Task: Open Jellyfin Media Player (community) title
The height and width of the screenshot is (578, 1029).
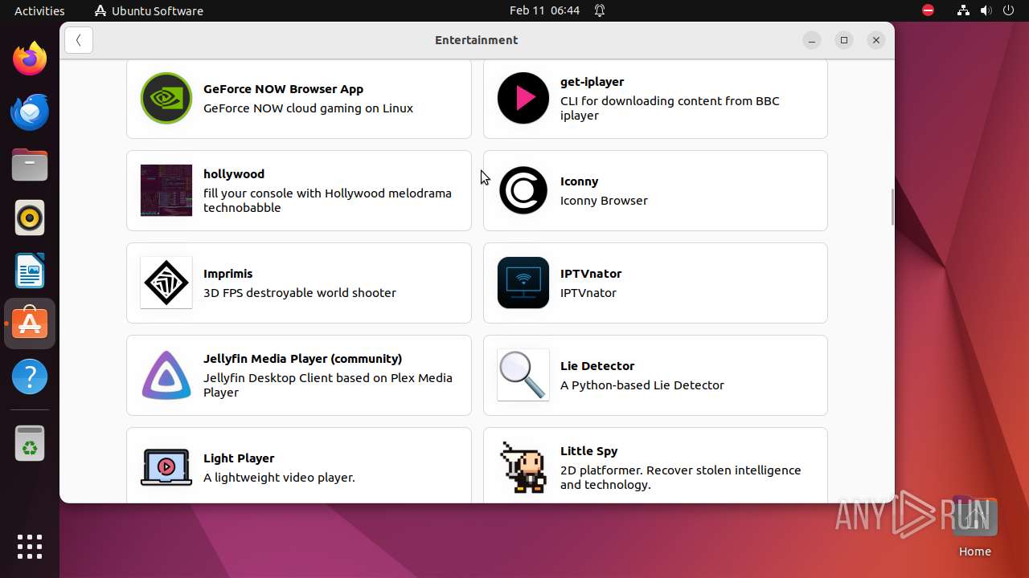Action: coord(302,359)
